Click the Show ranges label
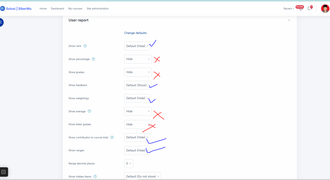Screen dimensions: 330x180 click(76, 151)
